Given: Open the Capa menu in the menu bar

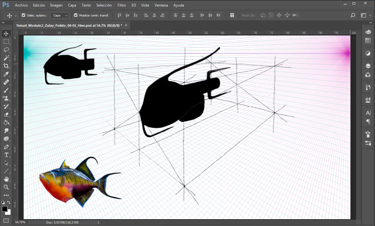Looking at the screenshot, I should pyautogui.click(x=72, y=5).
